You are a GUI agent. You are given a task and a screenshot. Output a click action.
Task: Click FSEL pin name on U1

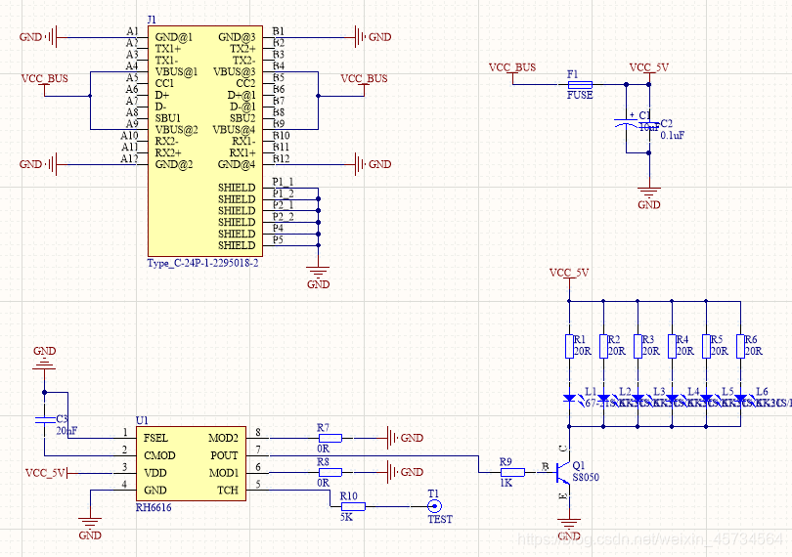(x=155, y=438)
